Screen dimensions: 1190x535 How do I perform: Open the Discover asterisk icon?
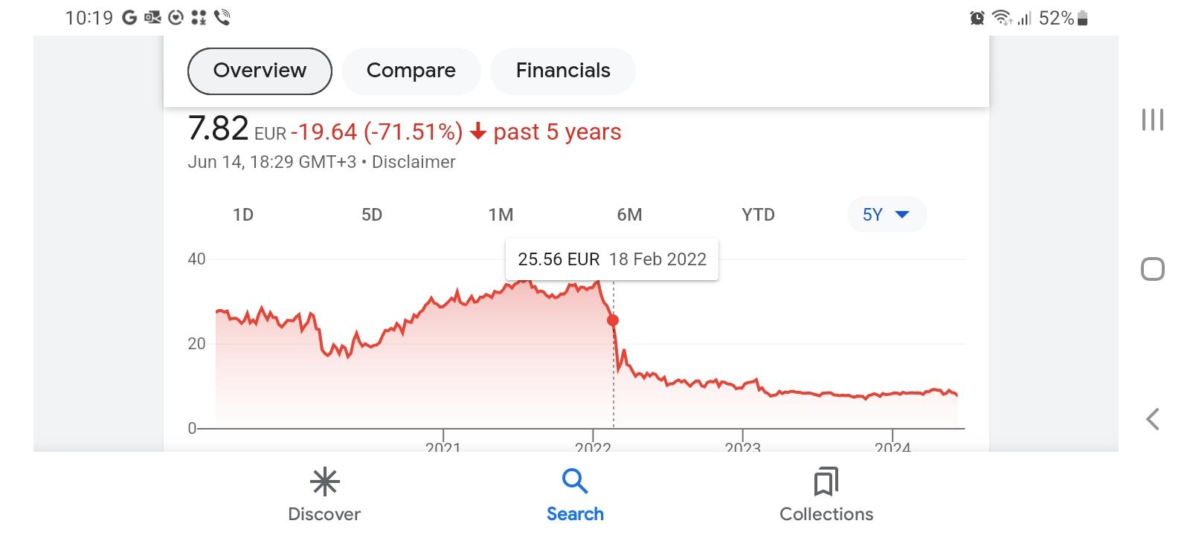tap(324, 482)
